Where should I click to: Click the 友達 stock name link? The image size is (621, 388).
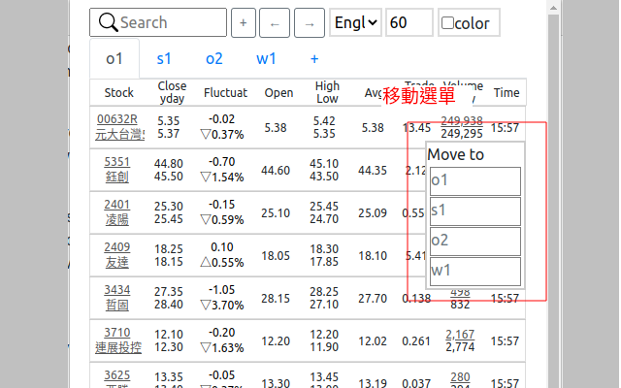click(x=117, y=263)
